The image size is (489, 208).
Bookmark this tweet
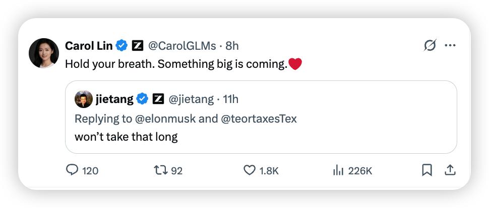(426, 170)
